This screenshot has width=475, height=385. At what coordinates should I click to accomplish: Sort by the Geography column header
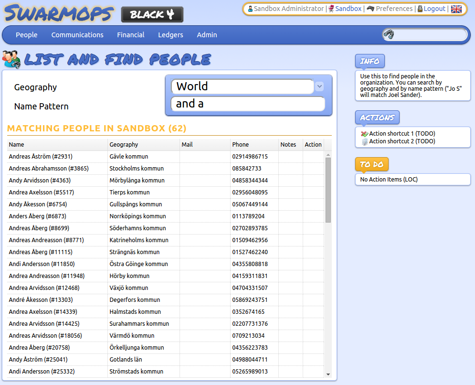coord(144,145)
